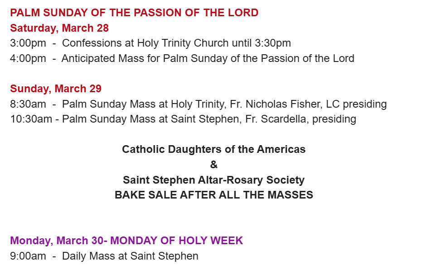Click the "10:30am" time entry
The height and width of the screenshot is (265, 431).
click(x=31, y=119)
